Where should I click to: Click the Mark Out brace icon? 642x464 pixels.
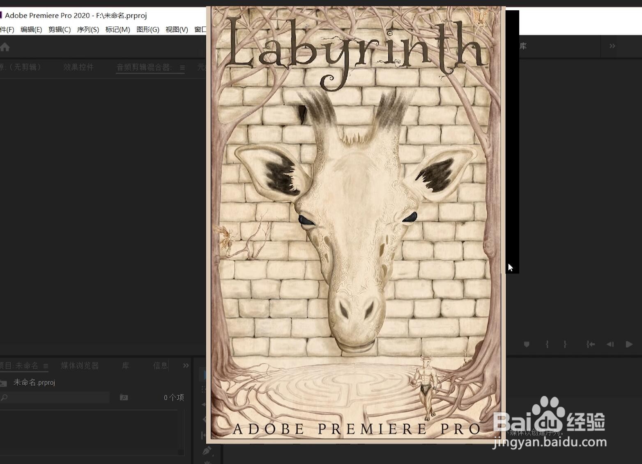tap(565, 344)
